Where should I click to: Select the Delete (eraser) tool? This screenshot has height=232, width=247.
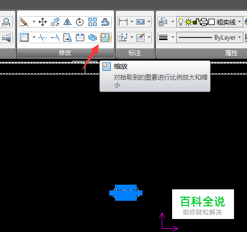[24, 22]
